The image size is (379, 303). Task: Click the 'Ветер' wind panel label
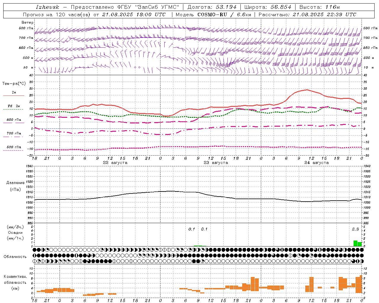pos(28,22)
